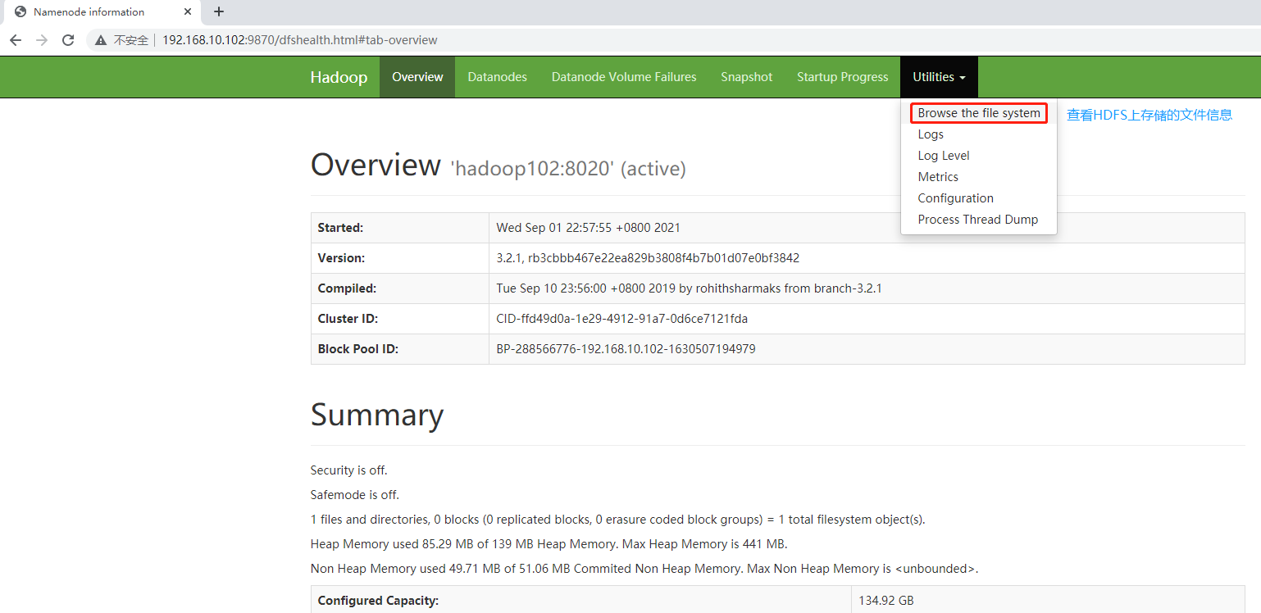Close the Namenode information tab
The image size is (1261, 613).
pyautogui.click(x=189, y=12)
